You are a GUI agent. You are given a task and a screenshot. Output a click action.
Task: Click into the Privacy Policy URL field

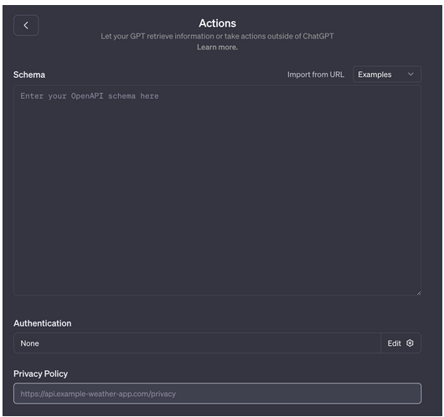tap(217, 394)
